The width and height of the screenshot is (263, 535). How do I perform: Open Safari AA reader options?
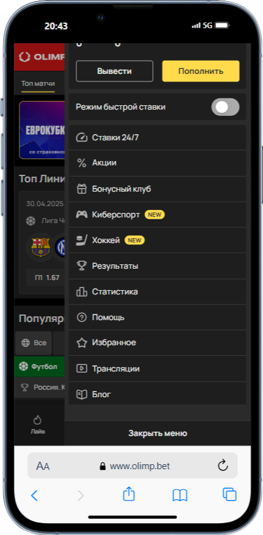click(x=43, y=466)
